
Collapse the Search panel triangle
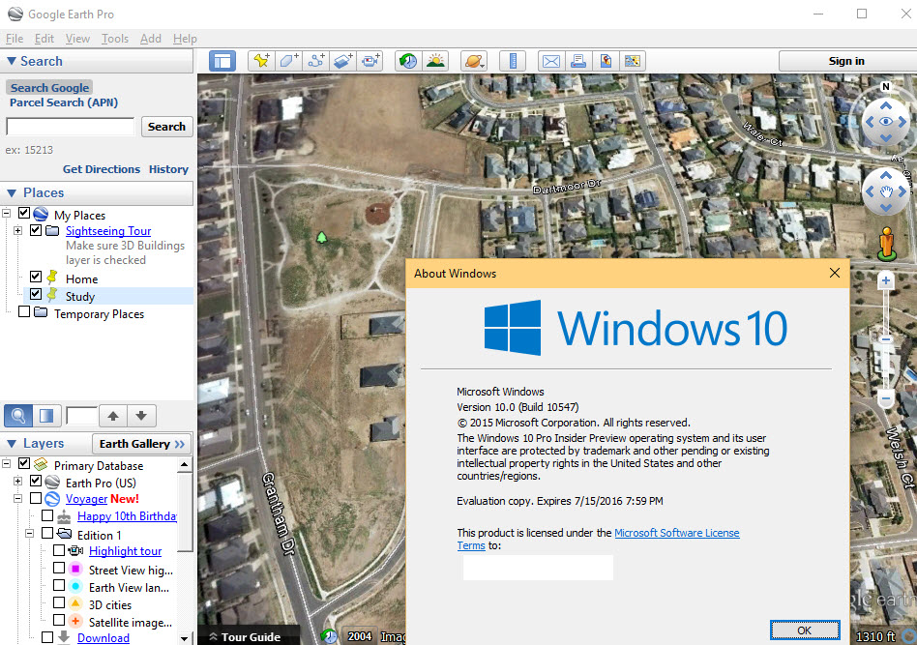click(x=11, y=61)
